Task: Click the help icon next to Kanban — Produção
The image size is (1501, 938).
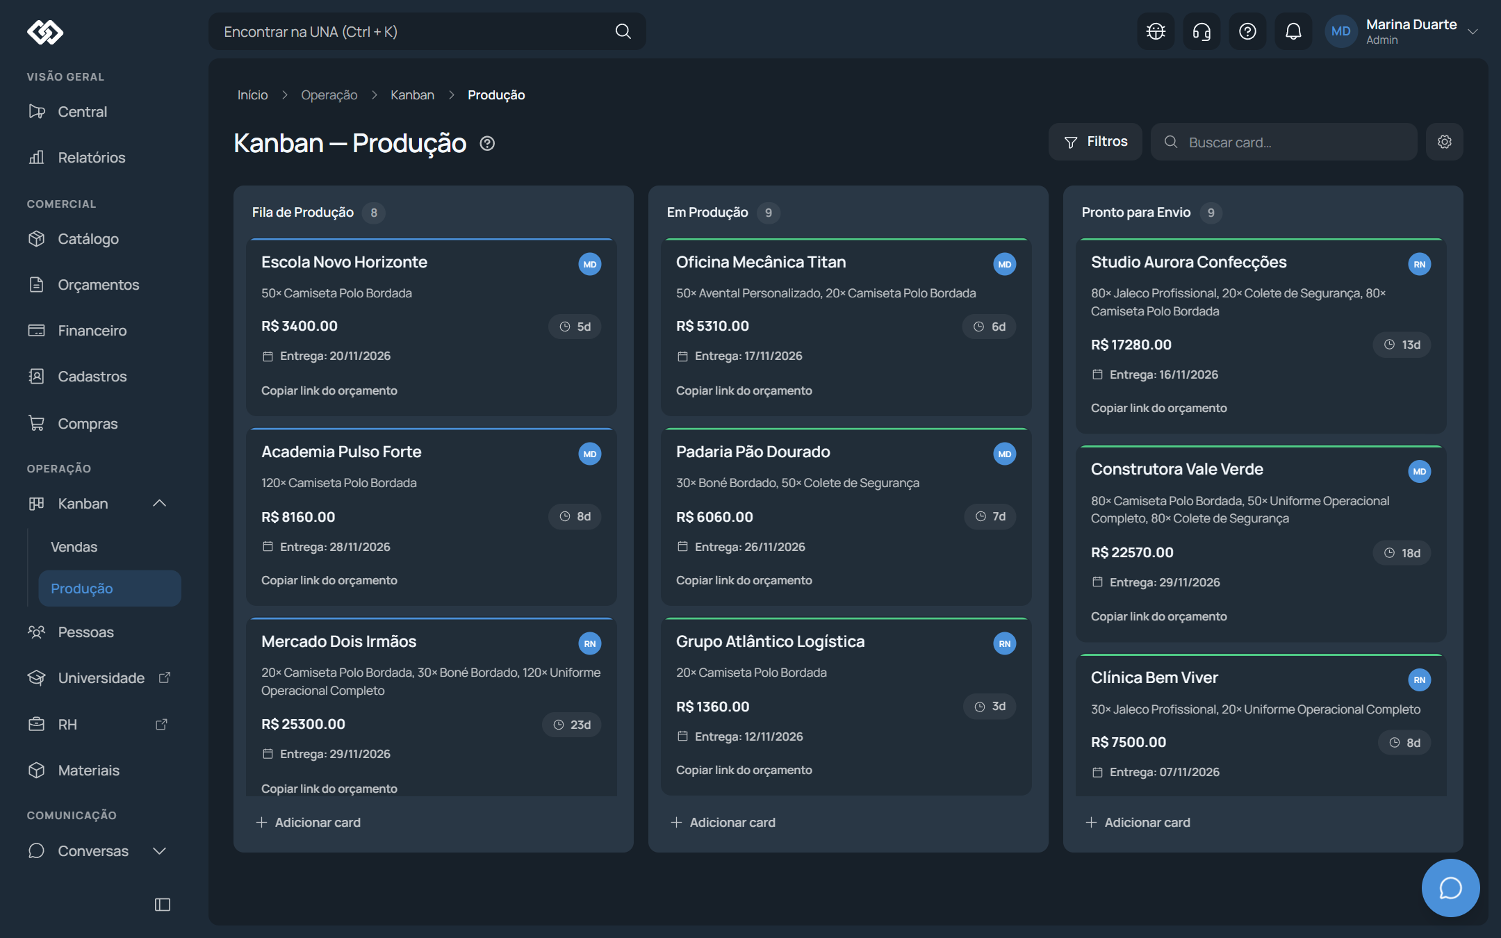Action: (x=488, y=143)
